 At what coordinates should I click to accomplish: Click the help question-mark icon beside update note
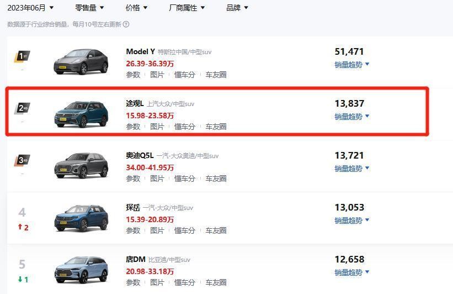126,24
